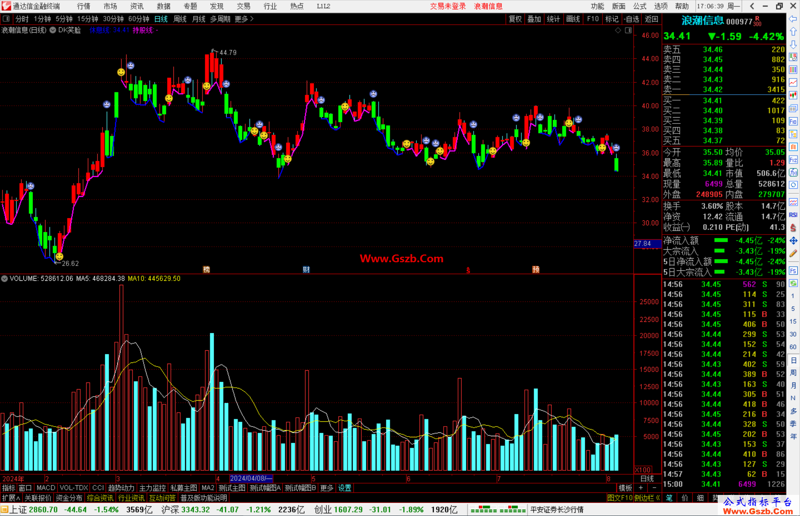Image resolution: width=800 pixels, height=516 pixels.
Task: Click the 图文F10 link
Action: pyautogui.click(x=620, y=498)
